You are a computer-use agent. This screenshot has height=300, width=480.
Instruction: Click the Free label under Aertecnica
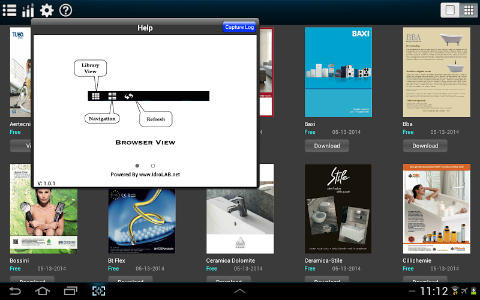click(15, 132)
